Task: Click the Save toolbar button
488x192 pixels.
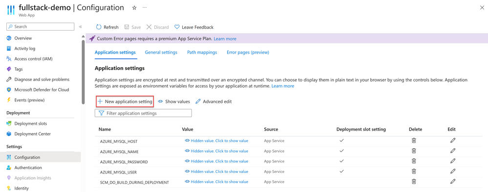Action: pyautogui.click(x=132, y=27)
